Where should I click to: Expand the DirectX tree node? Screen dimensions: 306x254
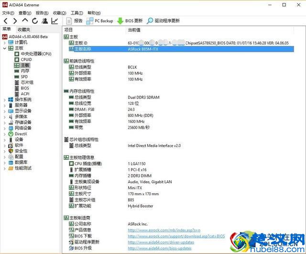pos(5,134)
